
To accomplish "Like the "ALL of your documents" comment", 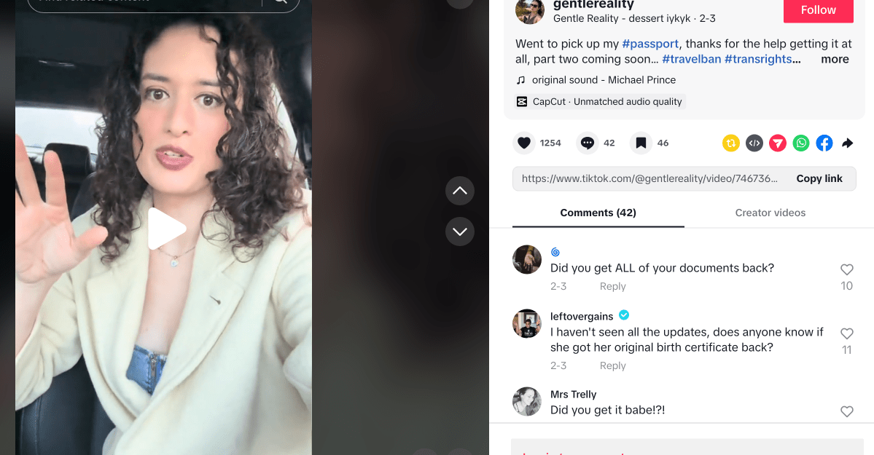I will click(x=846, y=269).
